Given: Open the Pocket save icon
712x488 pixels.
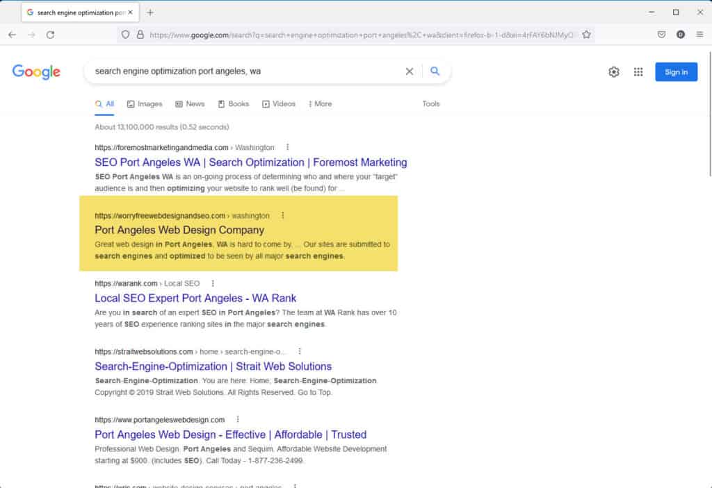Looking at the screenshot, I should [662, 35].
